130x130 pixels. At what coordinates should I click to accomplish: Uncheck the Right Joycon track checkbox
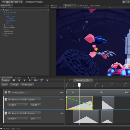[6, 99]
